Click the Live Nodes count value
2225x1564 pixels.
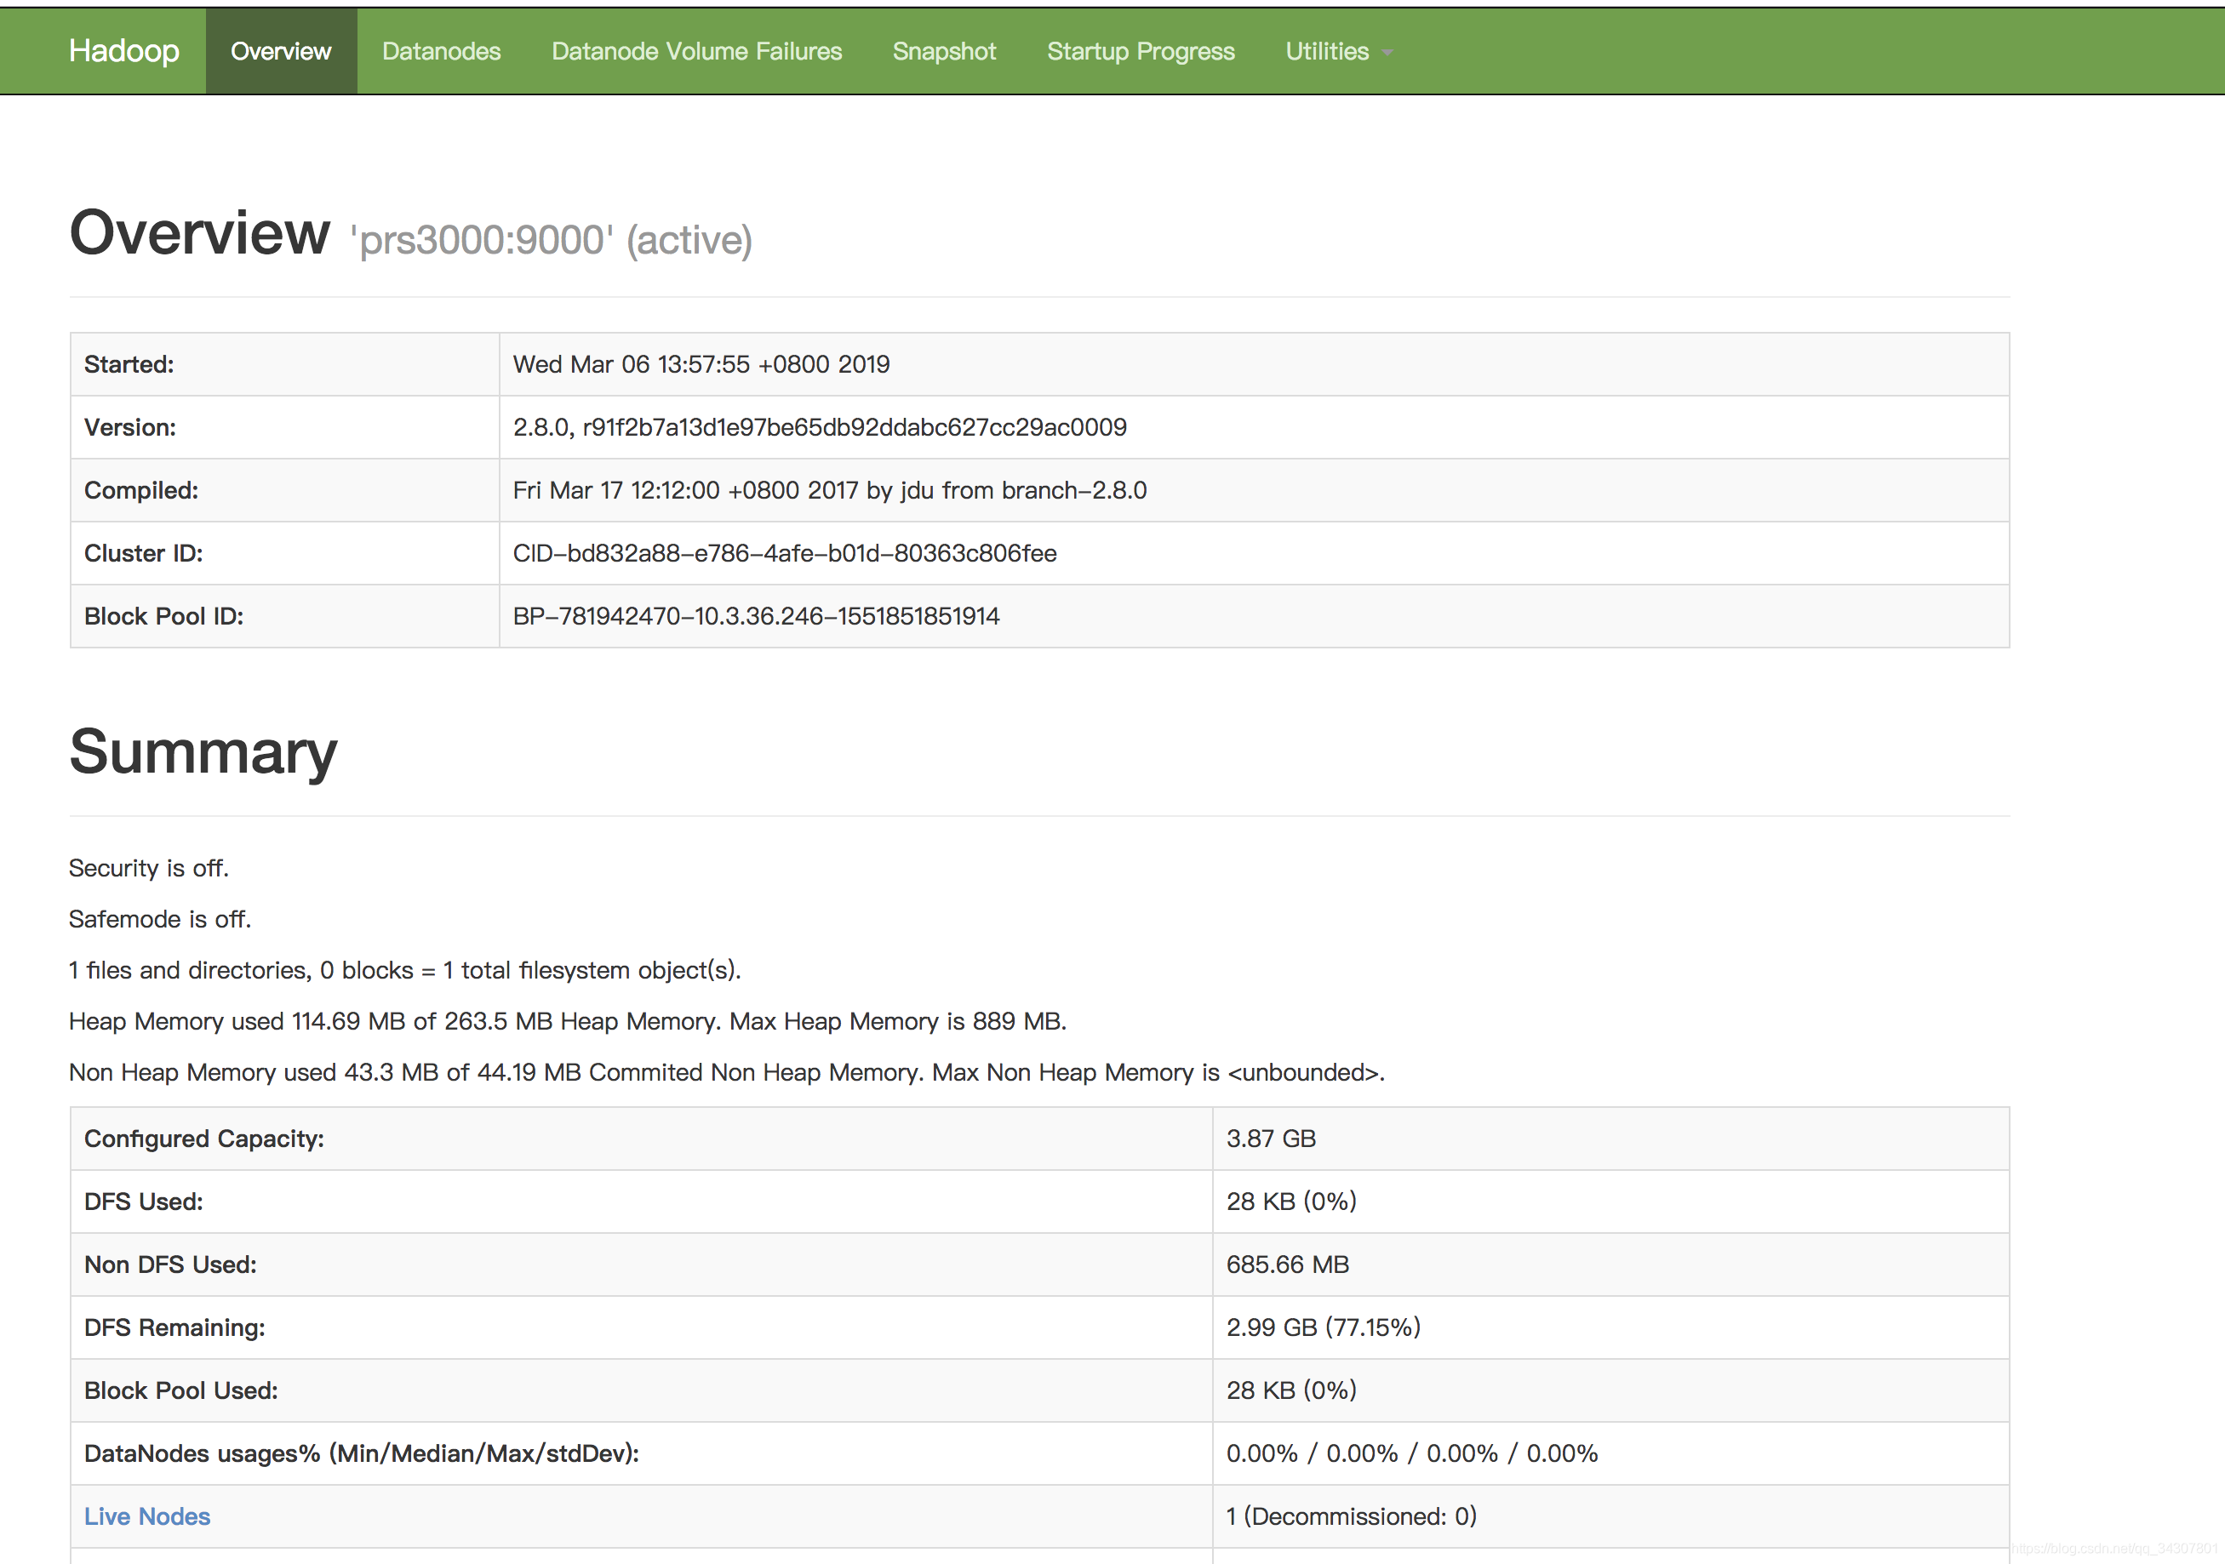point(1352,1516)
